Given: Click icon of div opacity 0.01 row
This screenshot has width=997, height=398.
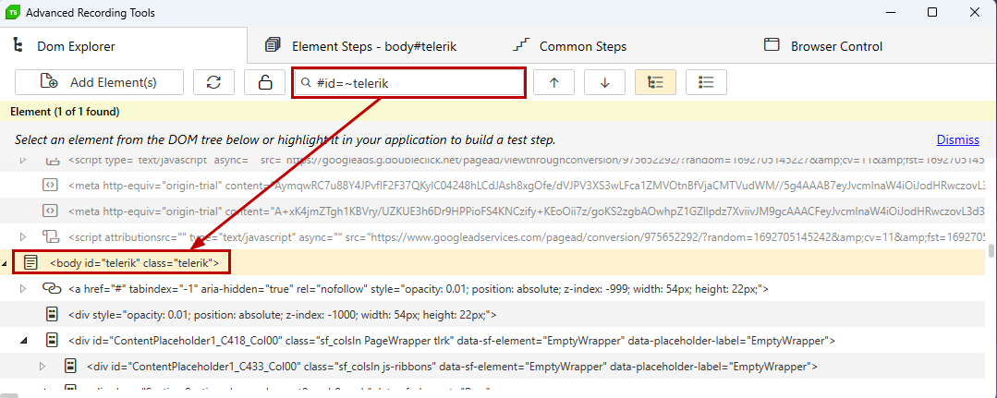Looking at the screenshot, I should click(53, 314).
